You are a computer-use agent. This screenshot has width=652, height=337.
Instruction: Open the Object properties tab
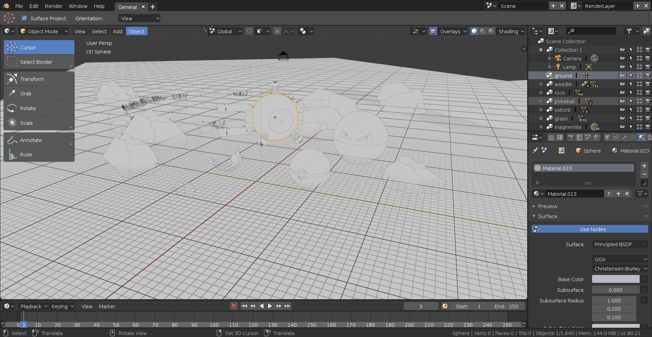608,137
